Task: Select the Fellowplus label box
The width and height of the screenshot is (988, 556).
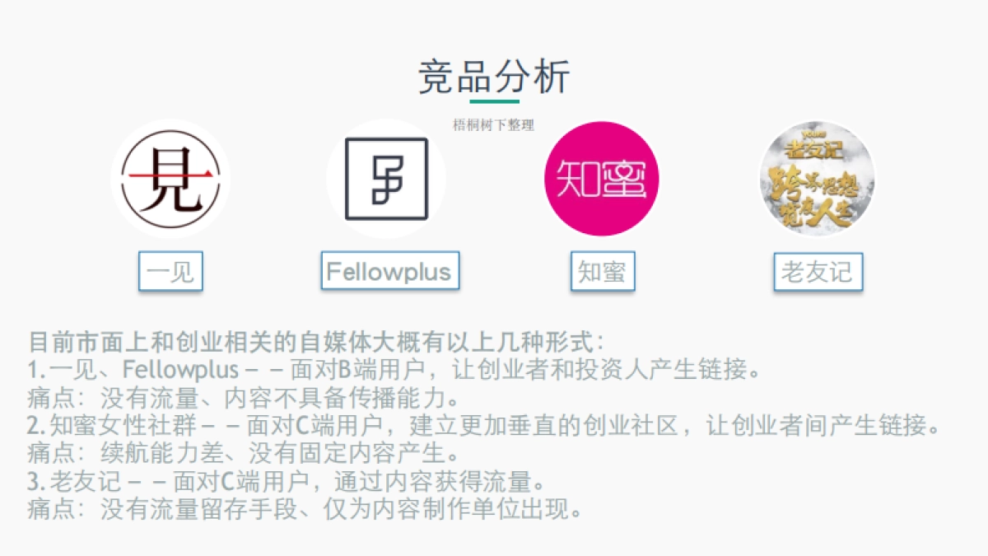Action: point(389,271)
